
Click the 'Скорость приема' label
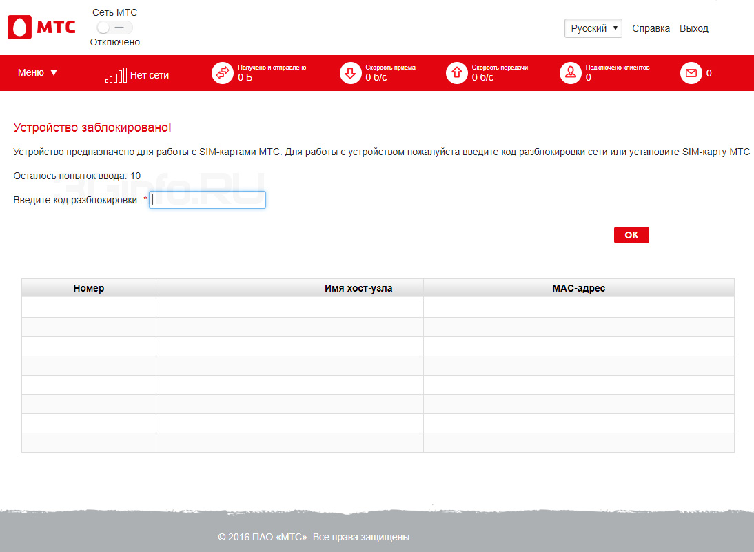(391, 68)
